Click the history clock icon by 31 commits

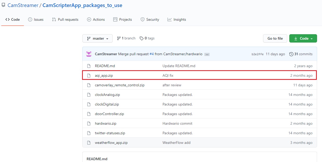(x=291, y=54)
